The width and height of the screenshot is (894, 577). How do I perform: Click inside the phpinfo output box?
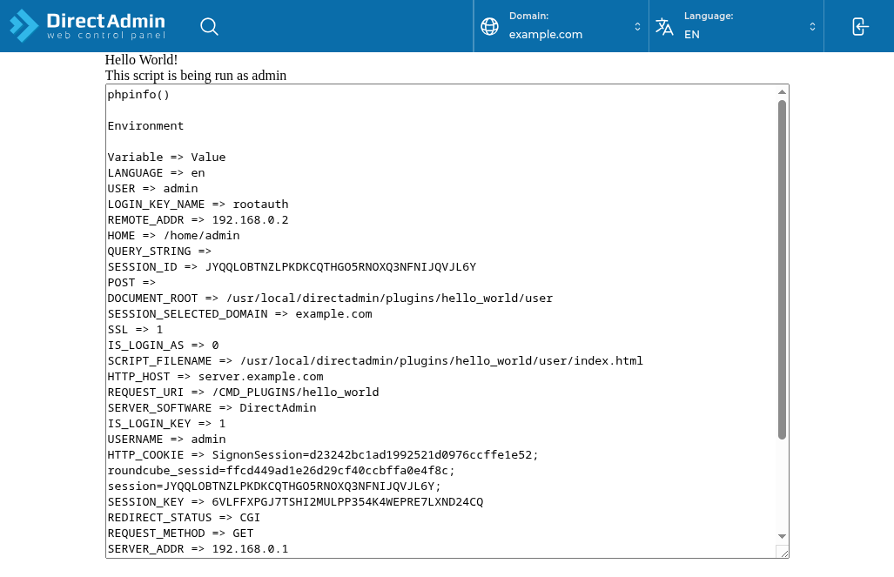pos(435,322)
